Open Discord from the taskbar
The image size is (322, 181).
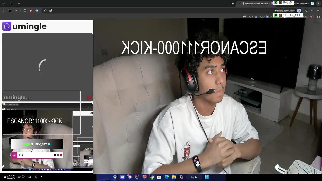point(130,177)
